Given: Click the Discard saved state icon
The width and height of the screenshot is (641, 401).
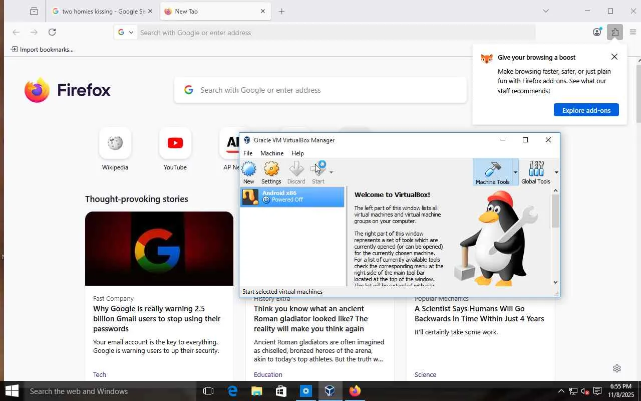Looking at the screenshot, I should pyautogui.click(x=296, y=173).
